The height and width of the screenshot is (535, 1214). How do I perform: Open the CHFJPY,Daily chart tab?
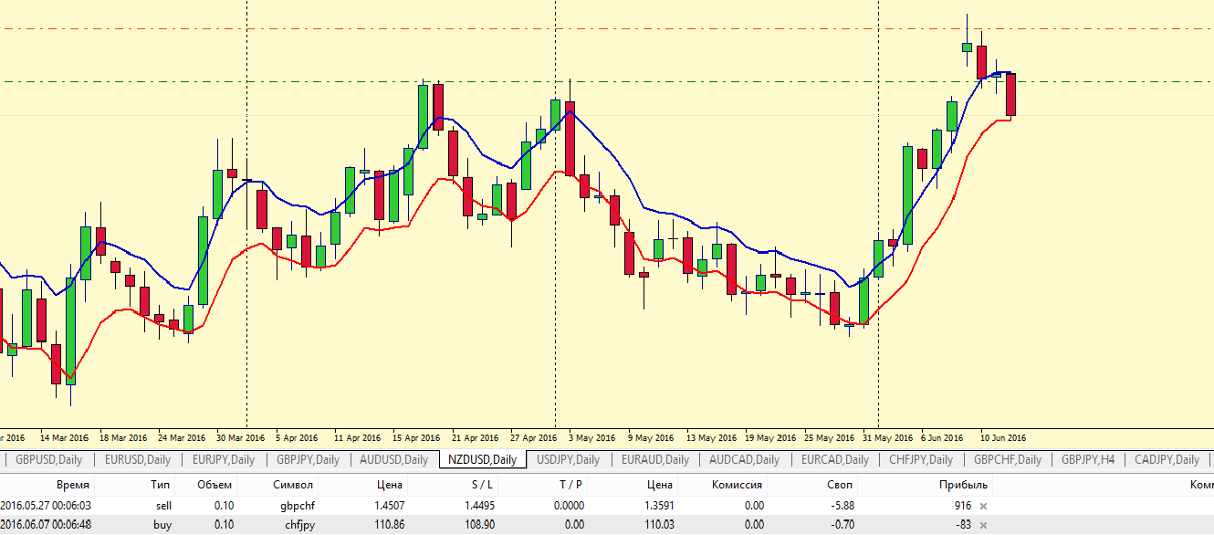[x=920, y=459]
